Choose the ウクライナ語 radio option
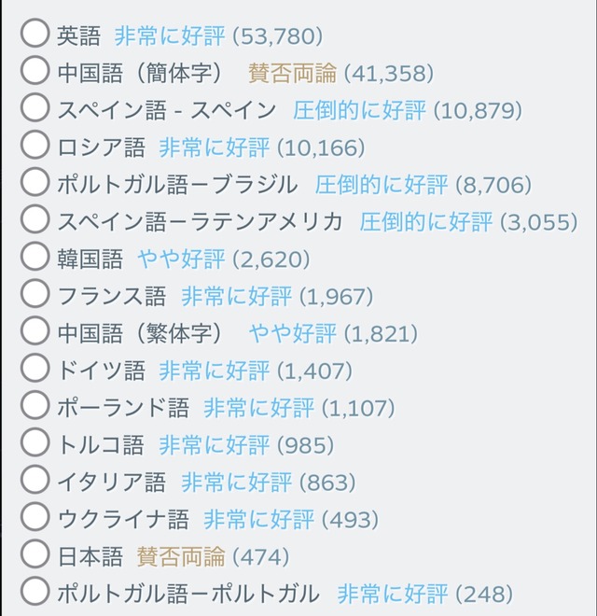 (35, 520)
